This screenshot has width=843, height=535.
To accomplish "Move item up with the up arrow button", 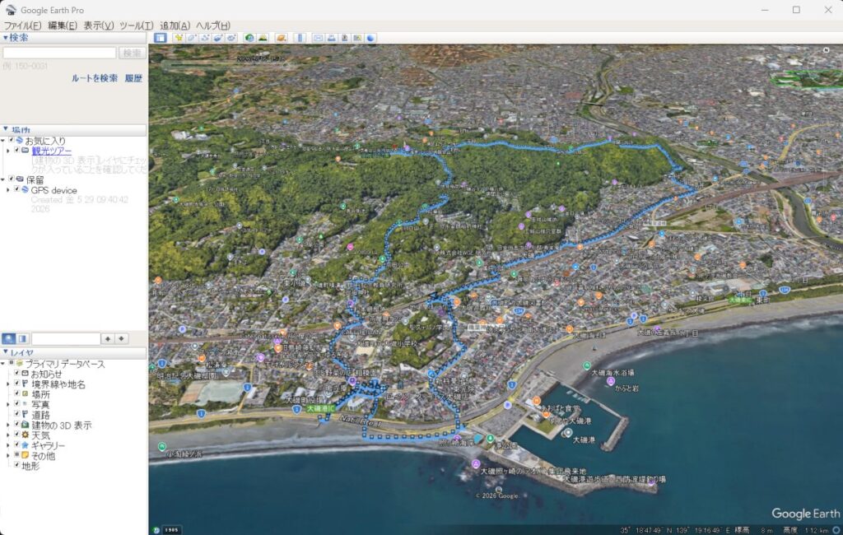I will point(108,338).
